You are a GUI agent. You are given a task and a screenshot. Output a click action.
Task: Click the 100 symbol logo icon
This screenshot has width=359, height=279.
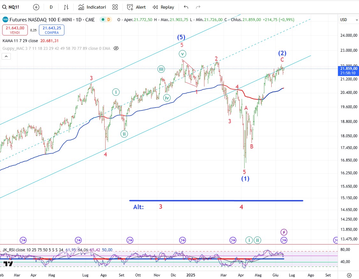5,20
